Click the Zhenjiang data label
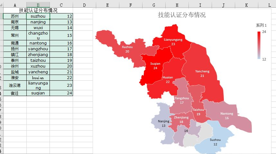 click(x=181, y=120)
